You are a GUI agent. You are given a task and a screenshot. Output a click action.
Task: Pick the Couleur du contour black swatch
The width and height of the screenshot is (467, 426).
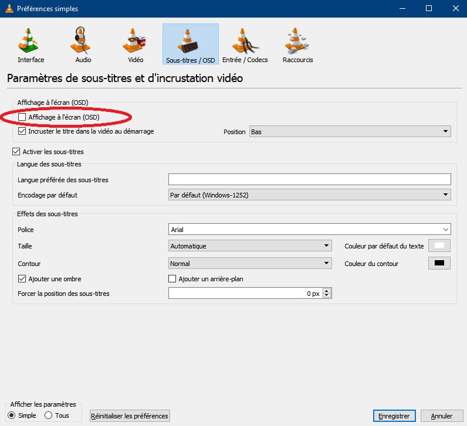pos(439,263)
